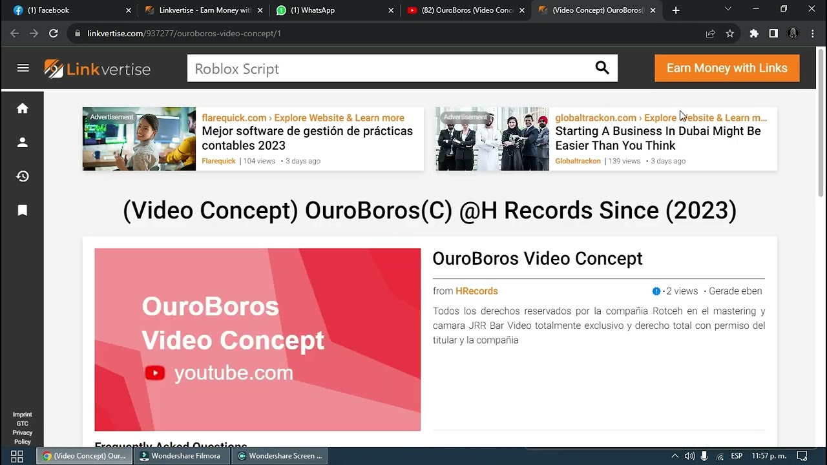Open the profile icon in sidebar
This screenshot has height=465, width=827.
point(23,142)
